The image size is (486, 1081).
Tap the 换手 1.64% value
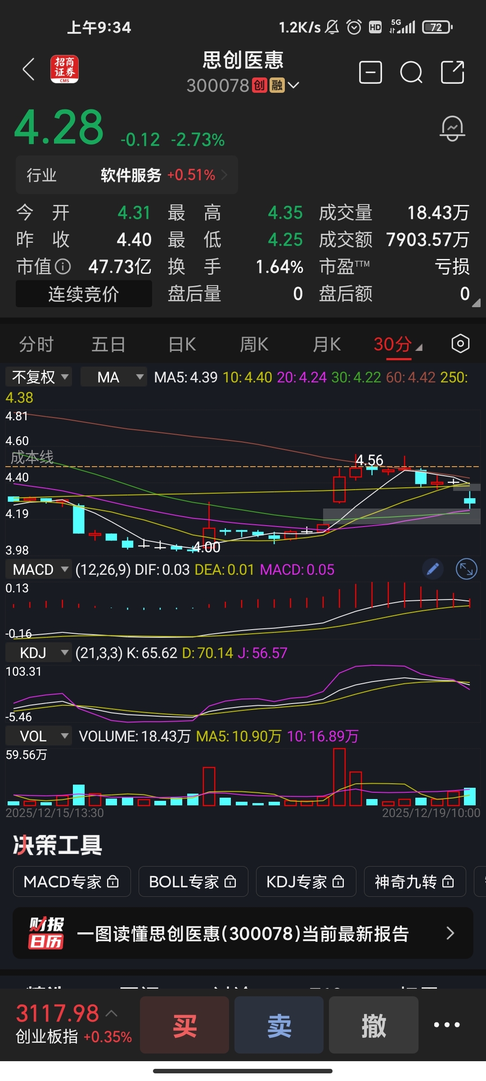point(279,267)
